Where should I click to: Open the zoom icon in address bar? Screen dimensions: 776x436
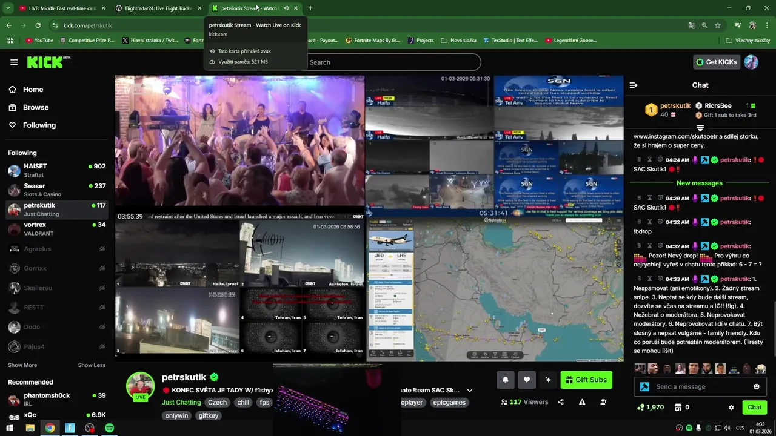(x=704, y=25)
